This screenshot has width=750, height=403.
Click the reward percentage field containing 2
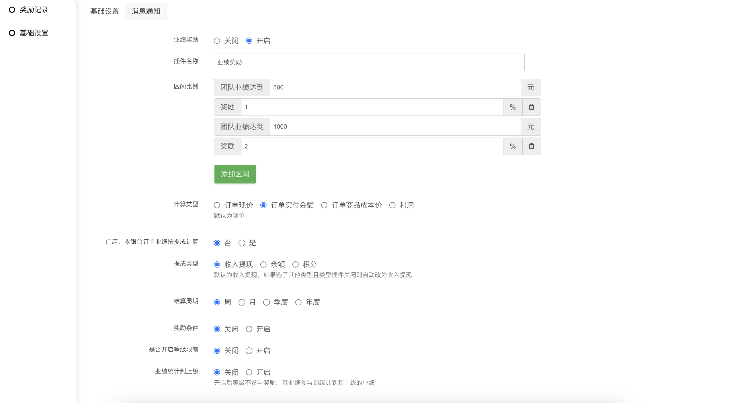click(x=372, y=146)
